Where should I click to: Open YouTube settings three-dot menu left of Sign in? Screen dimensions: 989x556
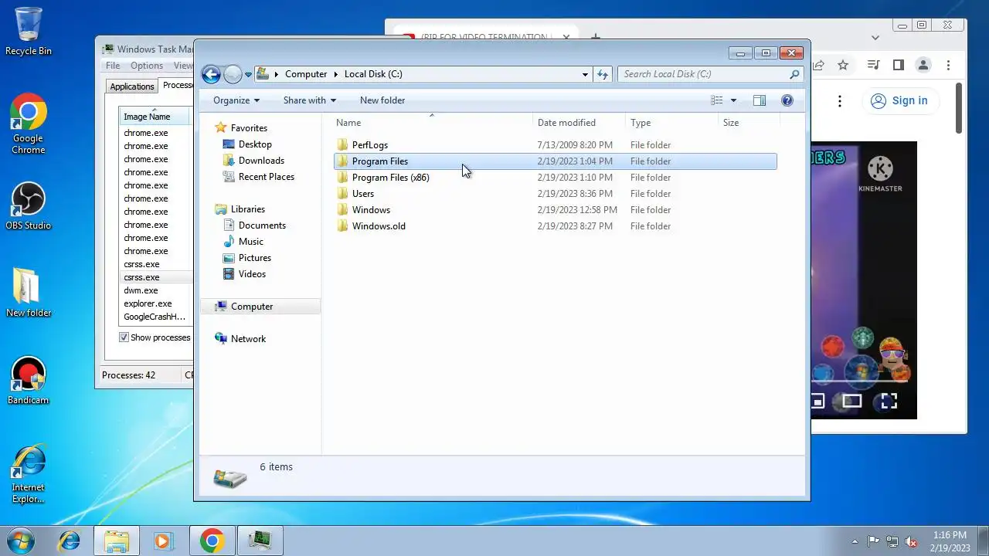coord(840,101)
